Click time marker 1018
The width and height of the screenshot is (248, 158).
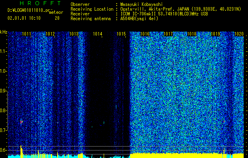coord(192,34)
